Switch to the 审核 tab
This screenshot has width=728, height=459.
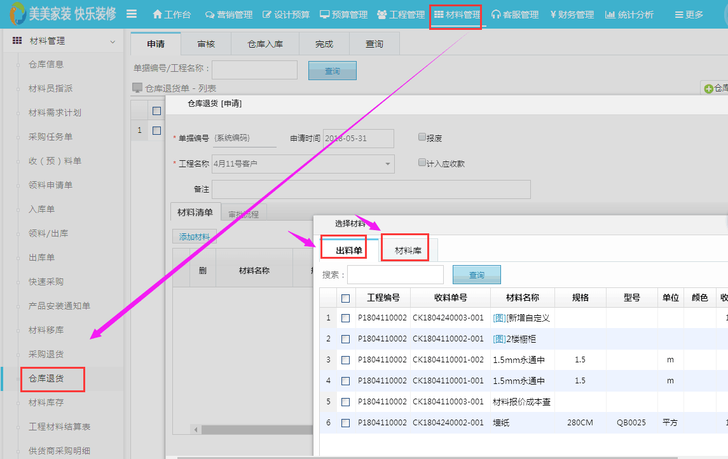pos(205,44)
